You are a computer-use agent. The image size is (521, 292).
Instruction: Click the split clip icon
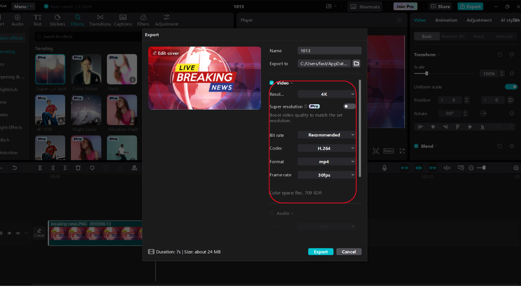point(40,168)
